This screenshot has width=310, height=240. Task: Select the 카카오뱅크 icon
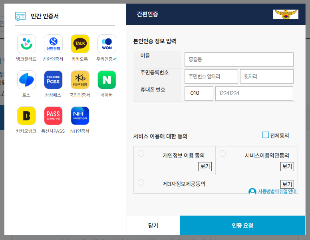click(26, 116)
